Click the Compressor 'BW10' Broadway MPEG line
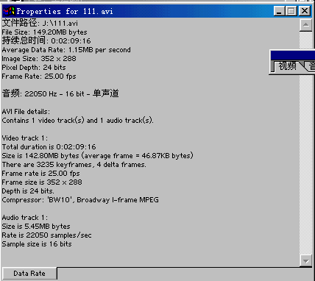This screenshot has height=281, width=315. tap(80, 200)
